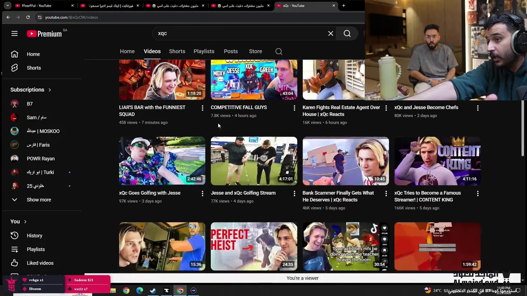
Task: Play the LIAR'S BAR thumbnail
Action: coord(162,79)
